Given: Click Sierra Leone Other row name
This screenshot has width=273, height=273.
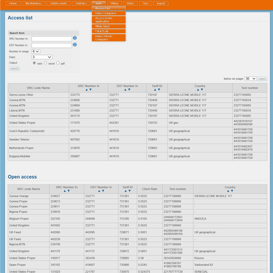Looking at the screenshot, I should click(x=21, y=95).
